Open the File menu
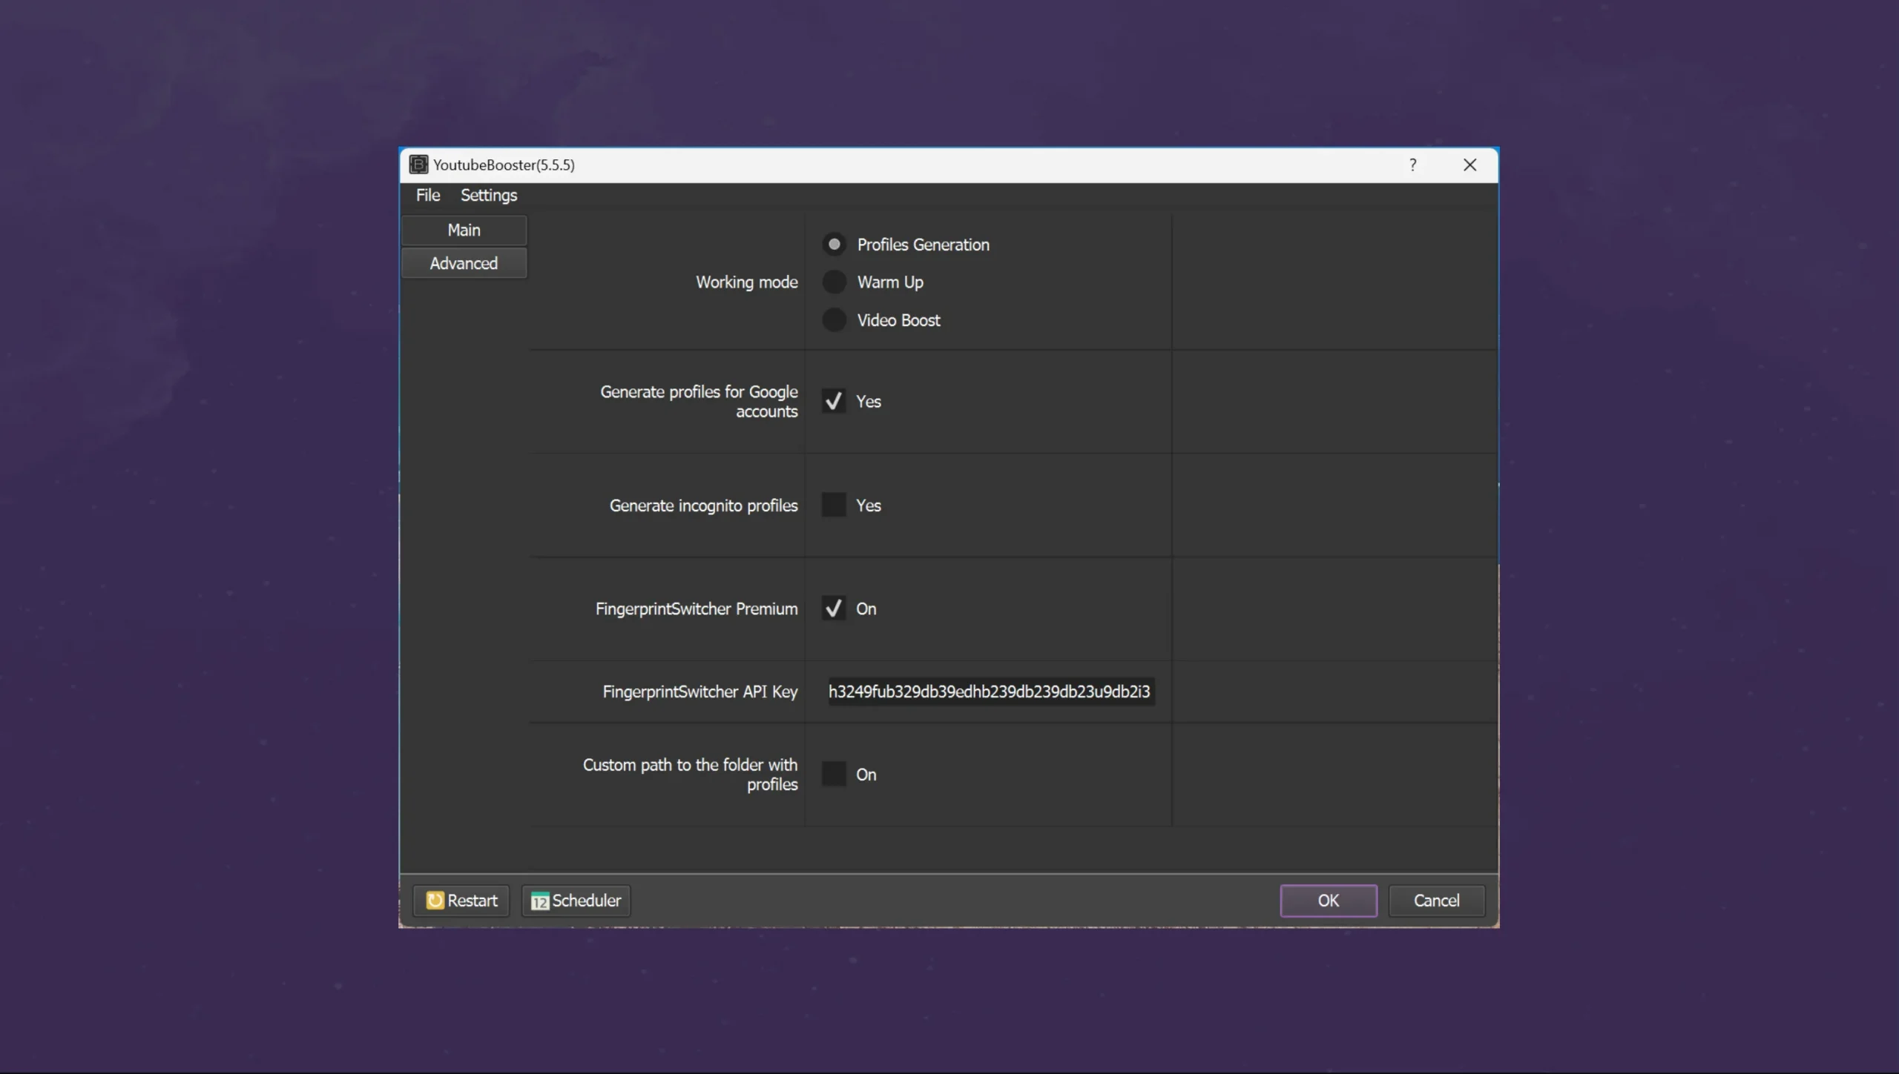 pos(428,195)
